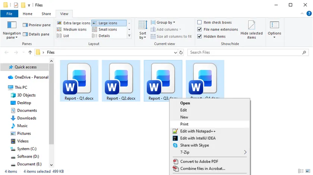Click Size all columns to fit
The image size is (313, 175).
pos(171,36)
